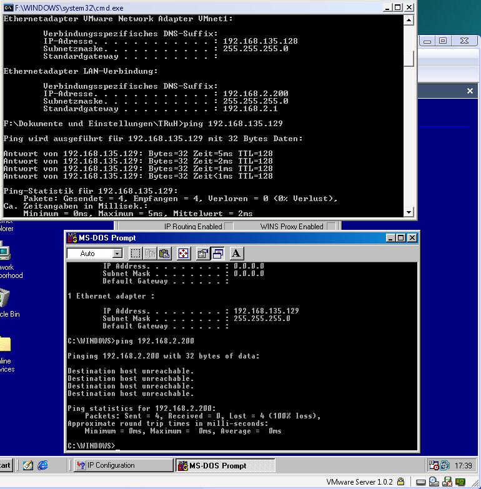
Task: Open the Recycle Bin desktop icon
Action: (5, 299)
